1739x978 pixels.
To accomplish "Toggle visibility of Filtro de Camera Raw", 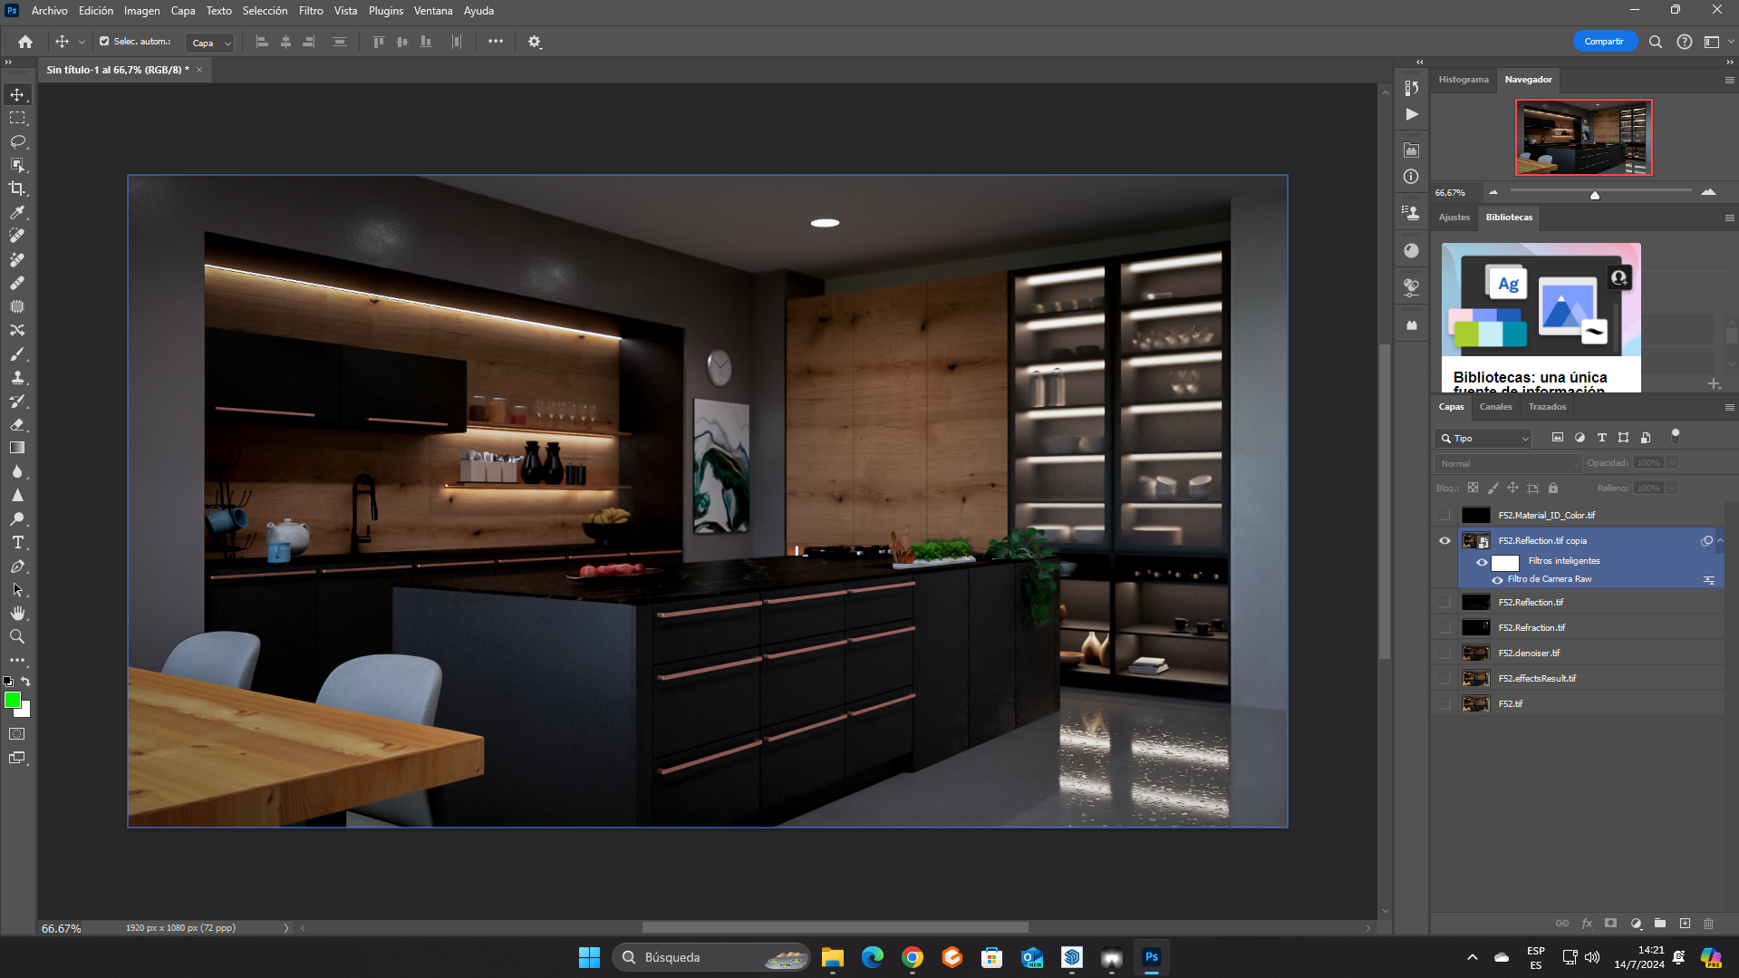I will click(x=1497, y=580).
